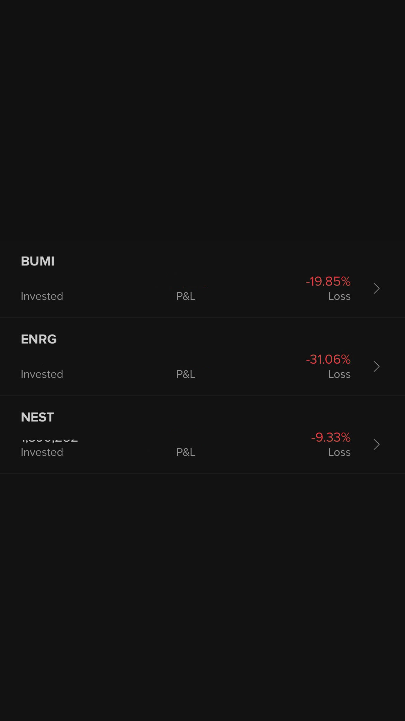Click the Loss label below -31.06%
This screenshot has width=405, height=721.
click(x=339, y=374)
